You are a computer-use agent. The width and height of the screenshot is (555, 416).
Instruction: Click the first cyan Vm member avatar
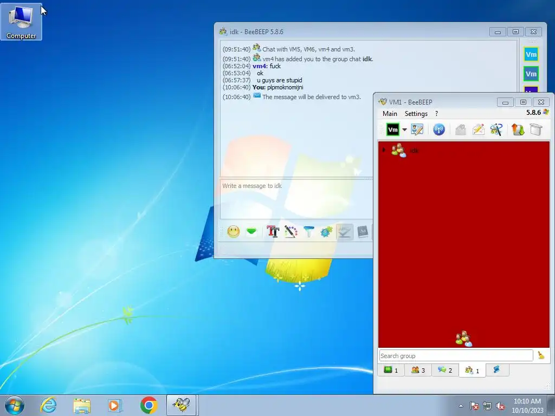(531, 55)
